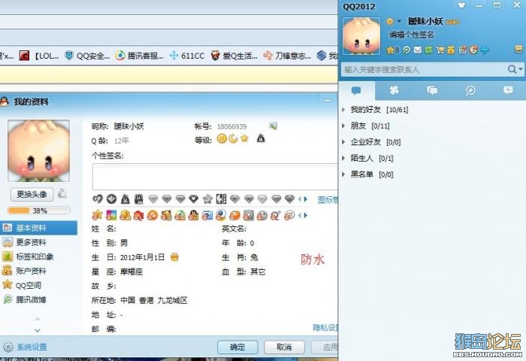Switch to the Weibo tab in QQ main panel
The width and height of the screenshot is (526, 361).
470,90
